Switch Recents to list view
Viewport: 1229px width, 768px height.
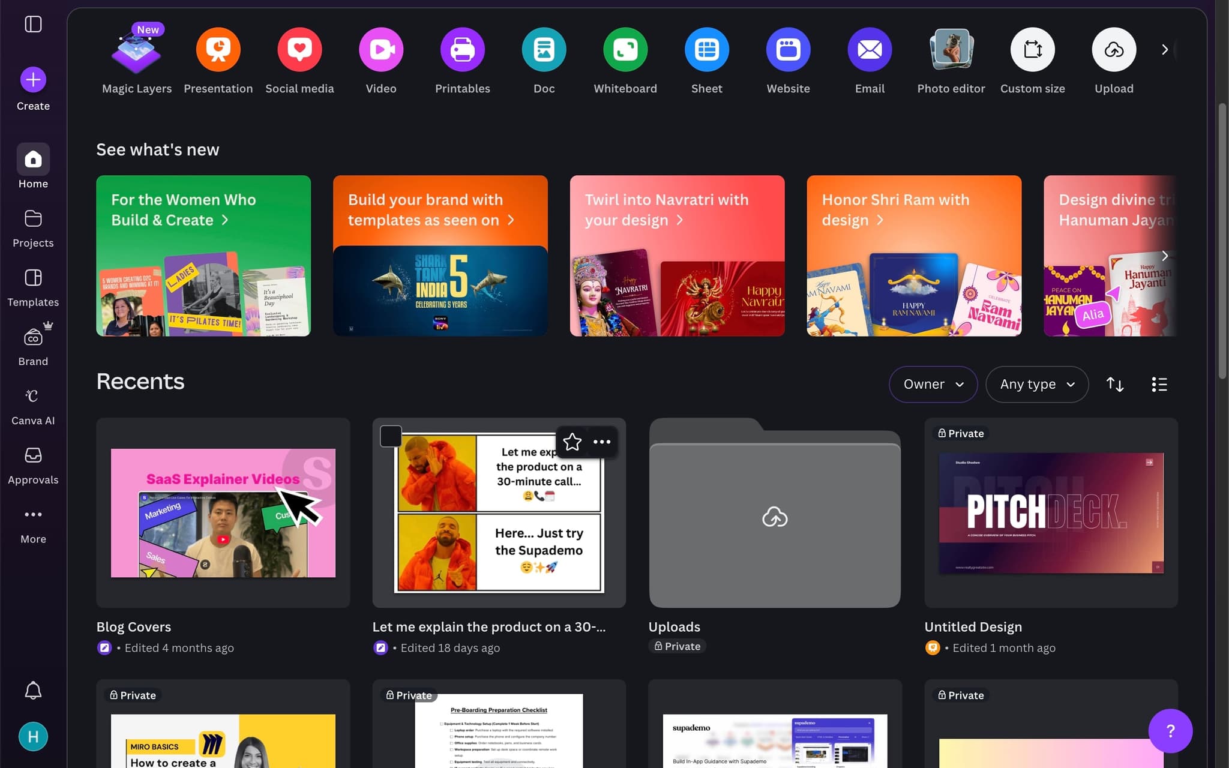pos(1159,385)
